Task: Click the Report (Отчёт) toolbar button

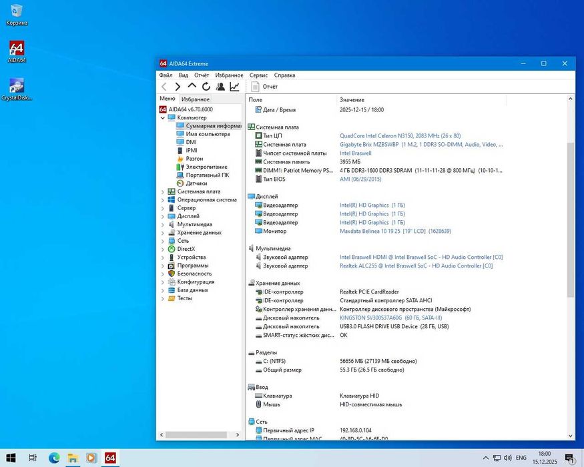Action: click(264, 87)
